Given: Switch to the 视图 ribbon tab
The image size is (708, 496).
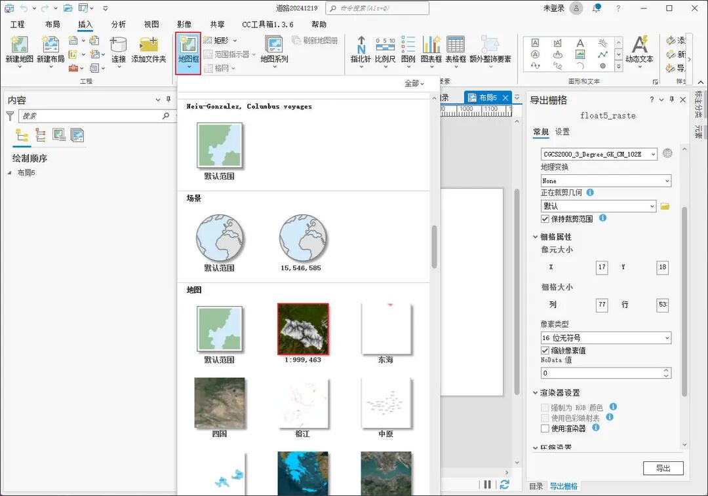Looking at the screenshot, I should pyautogui.click(x=151, y=24).
